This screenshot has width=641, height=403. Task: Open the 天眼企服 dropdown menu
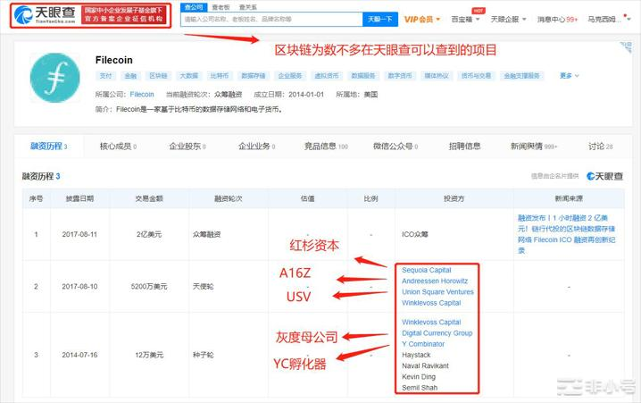coord(508,20)
